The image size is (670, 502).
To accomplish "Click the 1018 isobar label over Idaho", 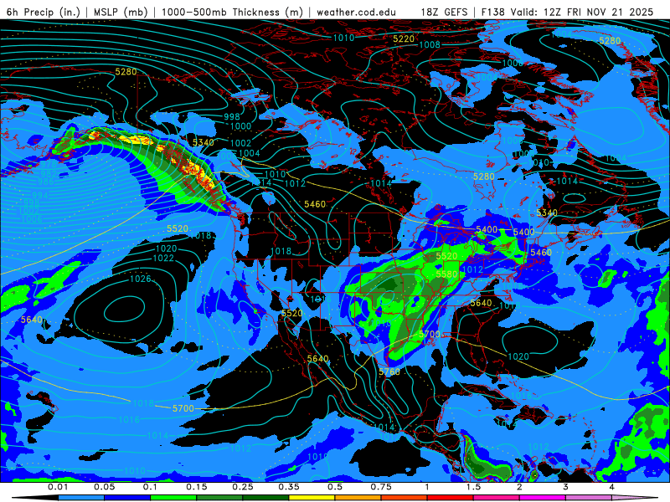I will pyautogui.click(x=281, y=251).
